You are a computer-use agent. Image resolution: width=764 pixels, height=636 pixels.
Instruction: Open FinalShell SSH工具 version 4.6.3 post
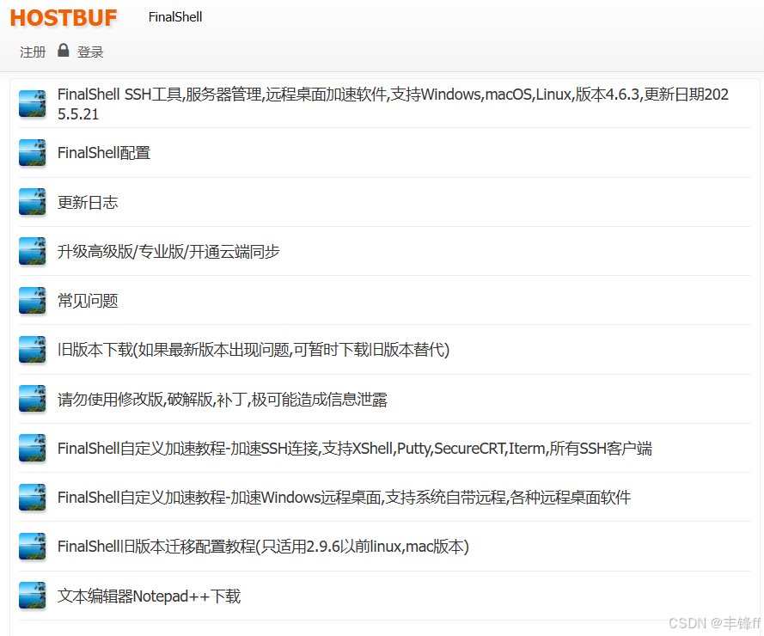tap(393, 104)
